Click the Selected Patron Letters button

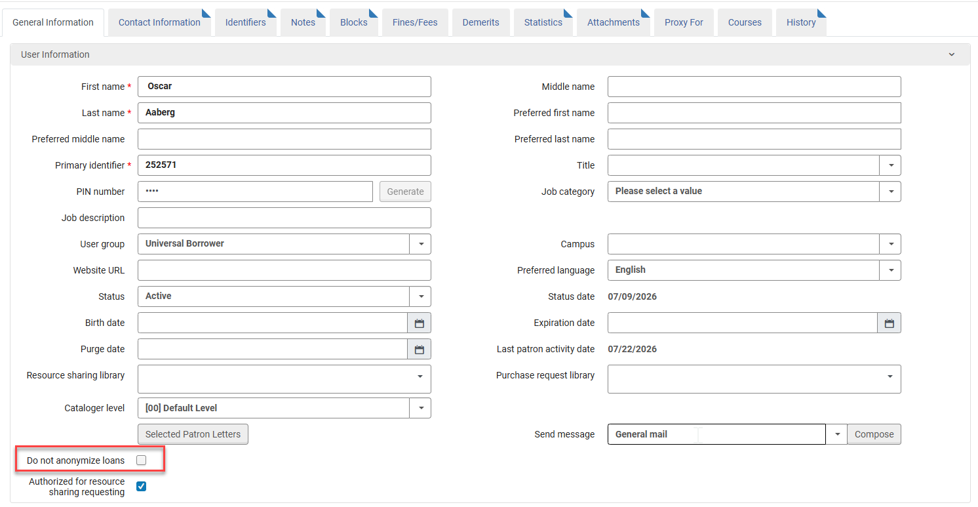[x=193, y=434]
